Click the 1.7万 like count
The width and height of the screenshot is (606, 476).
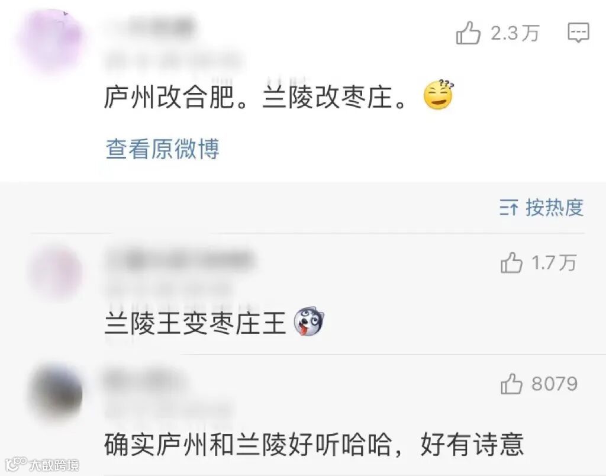pyautogui.click(x=554, y=263)
